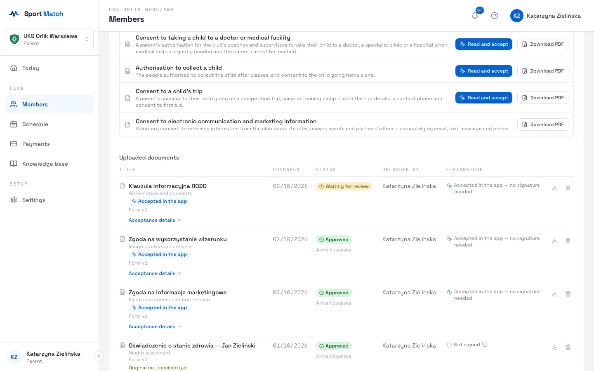Image resolution: width=594 pixels, height=371 pixels.
Task: Click the KZ avatar in the header
Action: 517,16
